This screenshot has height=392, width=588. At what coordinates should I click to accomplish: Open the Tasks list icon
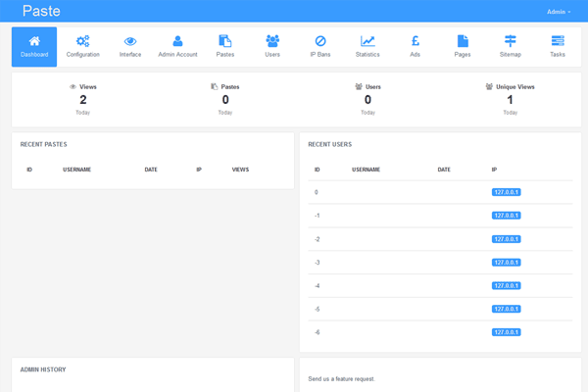click(x=558, y=41)
